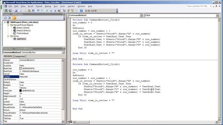The image size is (223, 125).
Task: Click the 'Make Edit' caption value
Action: [x=23, y=77]
